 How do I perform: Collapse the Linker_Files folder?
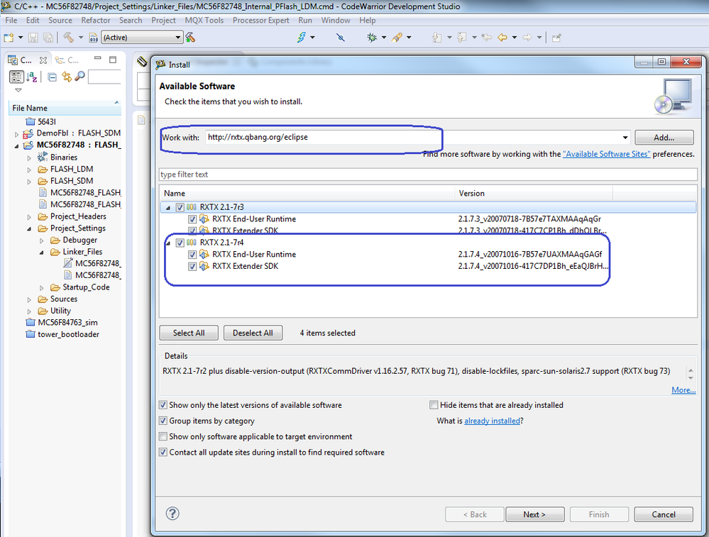pos(42,253)
